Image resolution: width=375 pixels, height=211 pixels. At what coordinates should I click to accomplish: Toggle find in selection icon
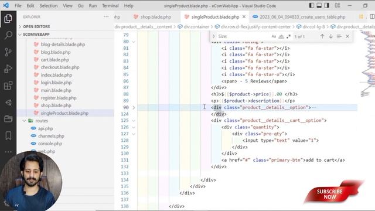[x=339, y=36]
